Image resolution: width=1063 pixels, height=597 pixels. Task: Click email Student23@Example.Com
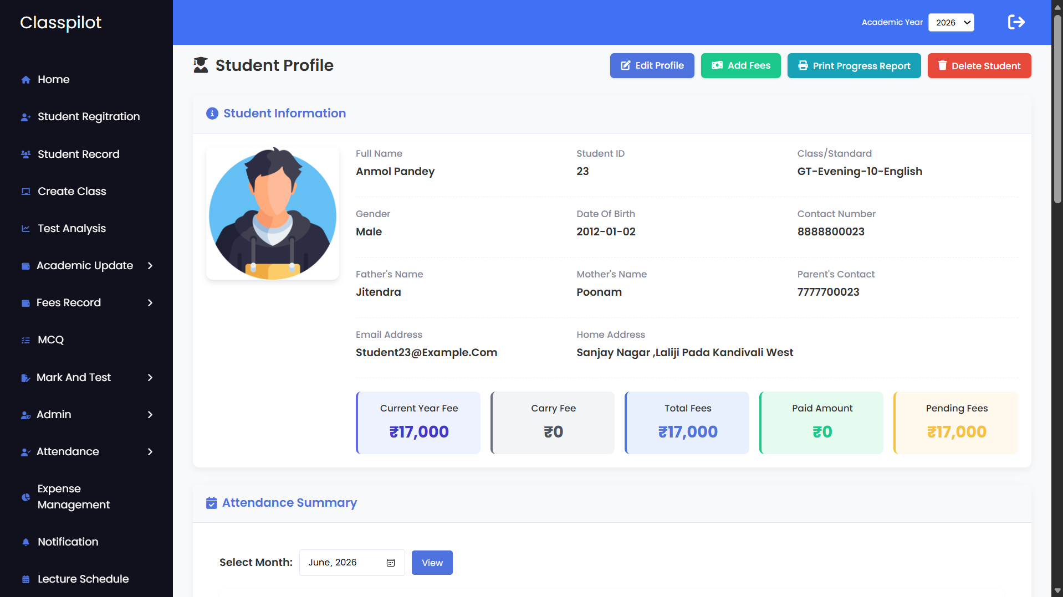coord(426,353)
